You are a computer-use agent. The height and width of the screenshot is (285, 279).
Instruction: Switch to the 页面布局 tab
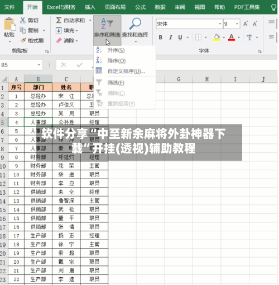coord(115,7)
